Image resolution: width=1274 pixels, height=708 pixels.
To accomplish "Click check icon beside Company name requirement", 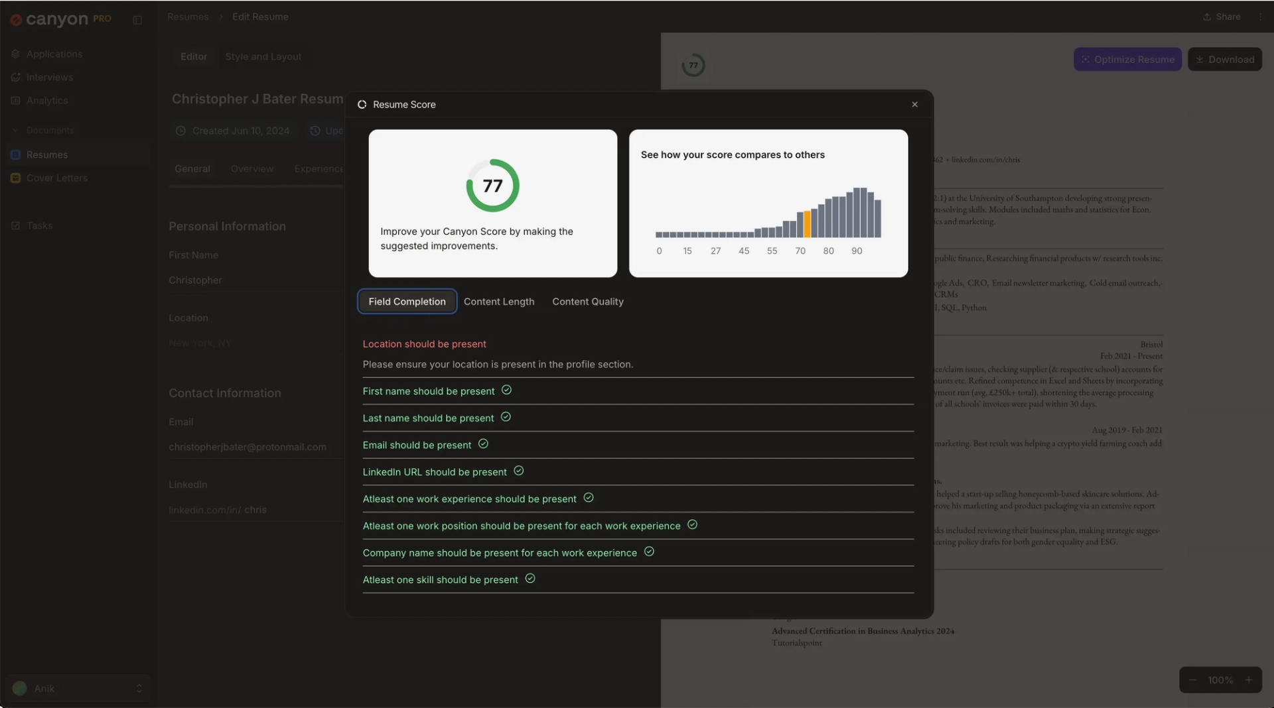I will click(x=649, y=552).
